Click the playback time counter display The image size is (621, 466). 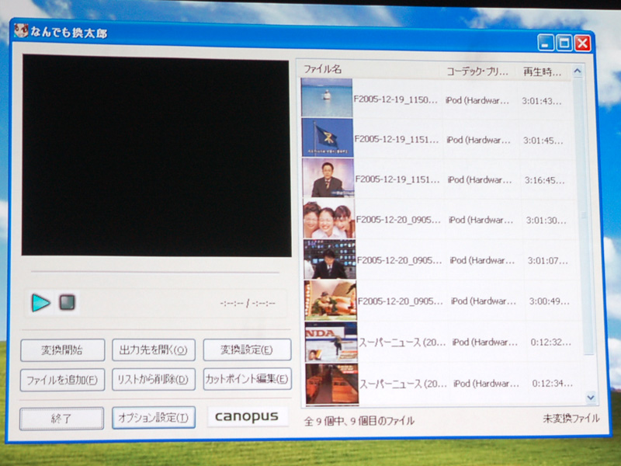[x=248, y=304]
